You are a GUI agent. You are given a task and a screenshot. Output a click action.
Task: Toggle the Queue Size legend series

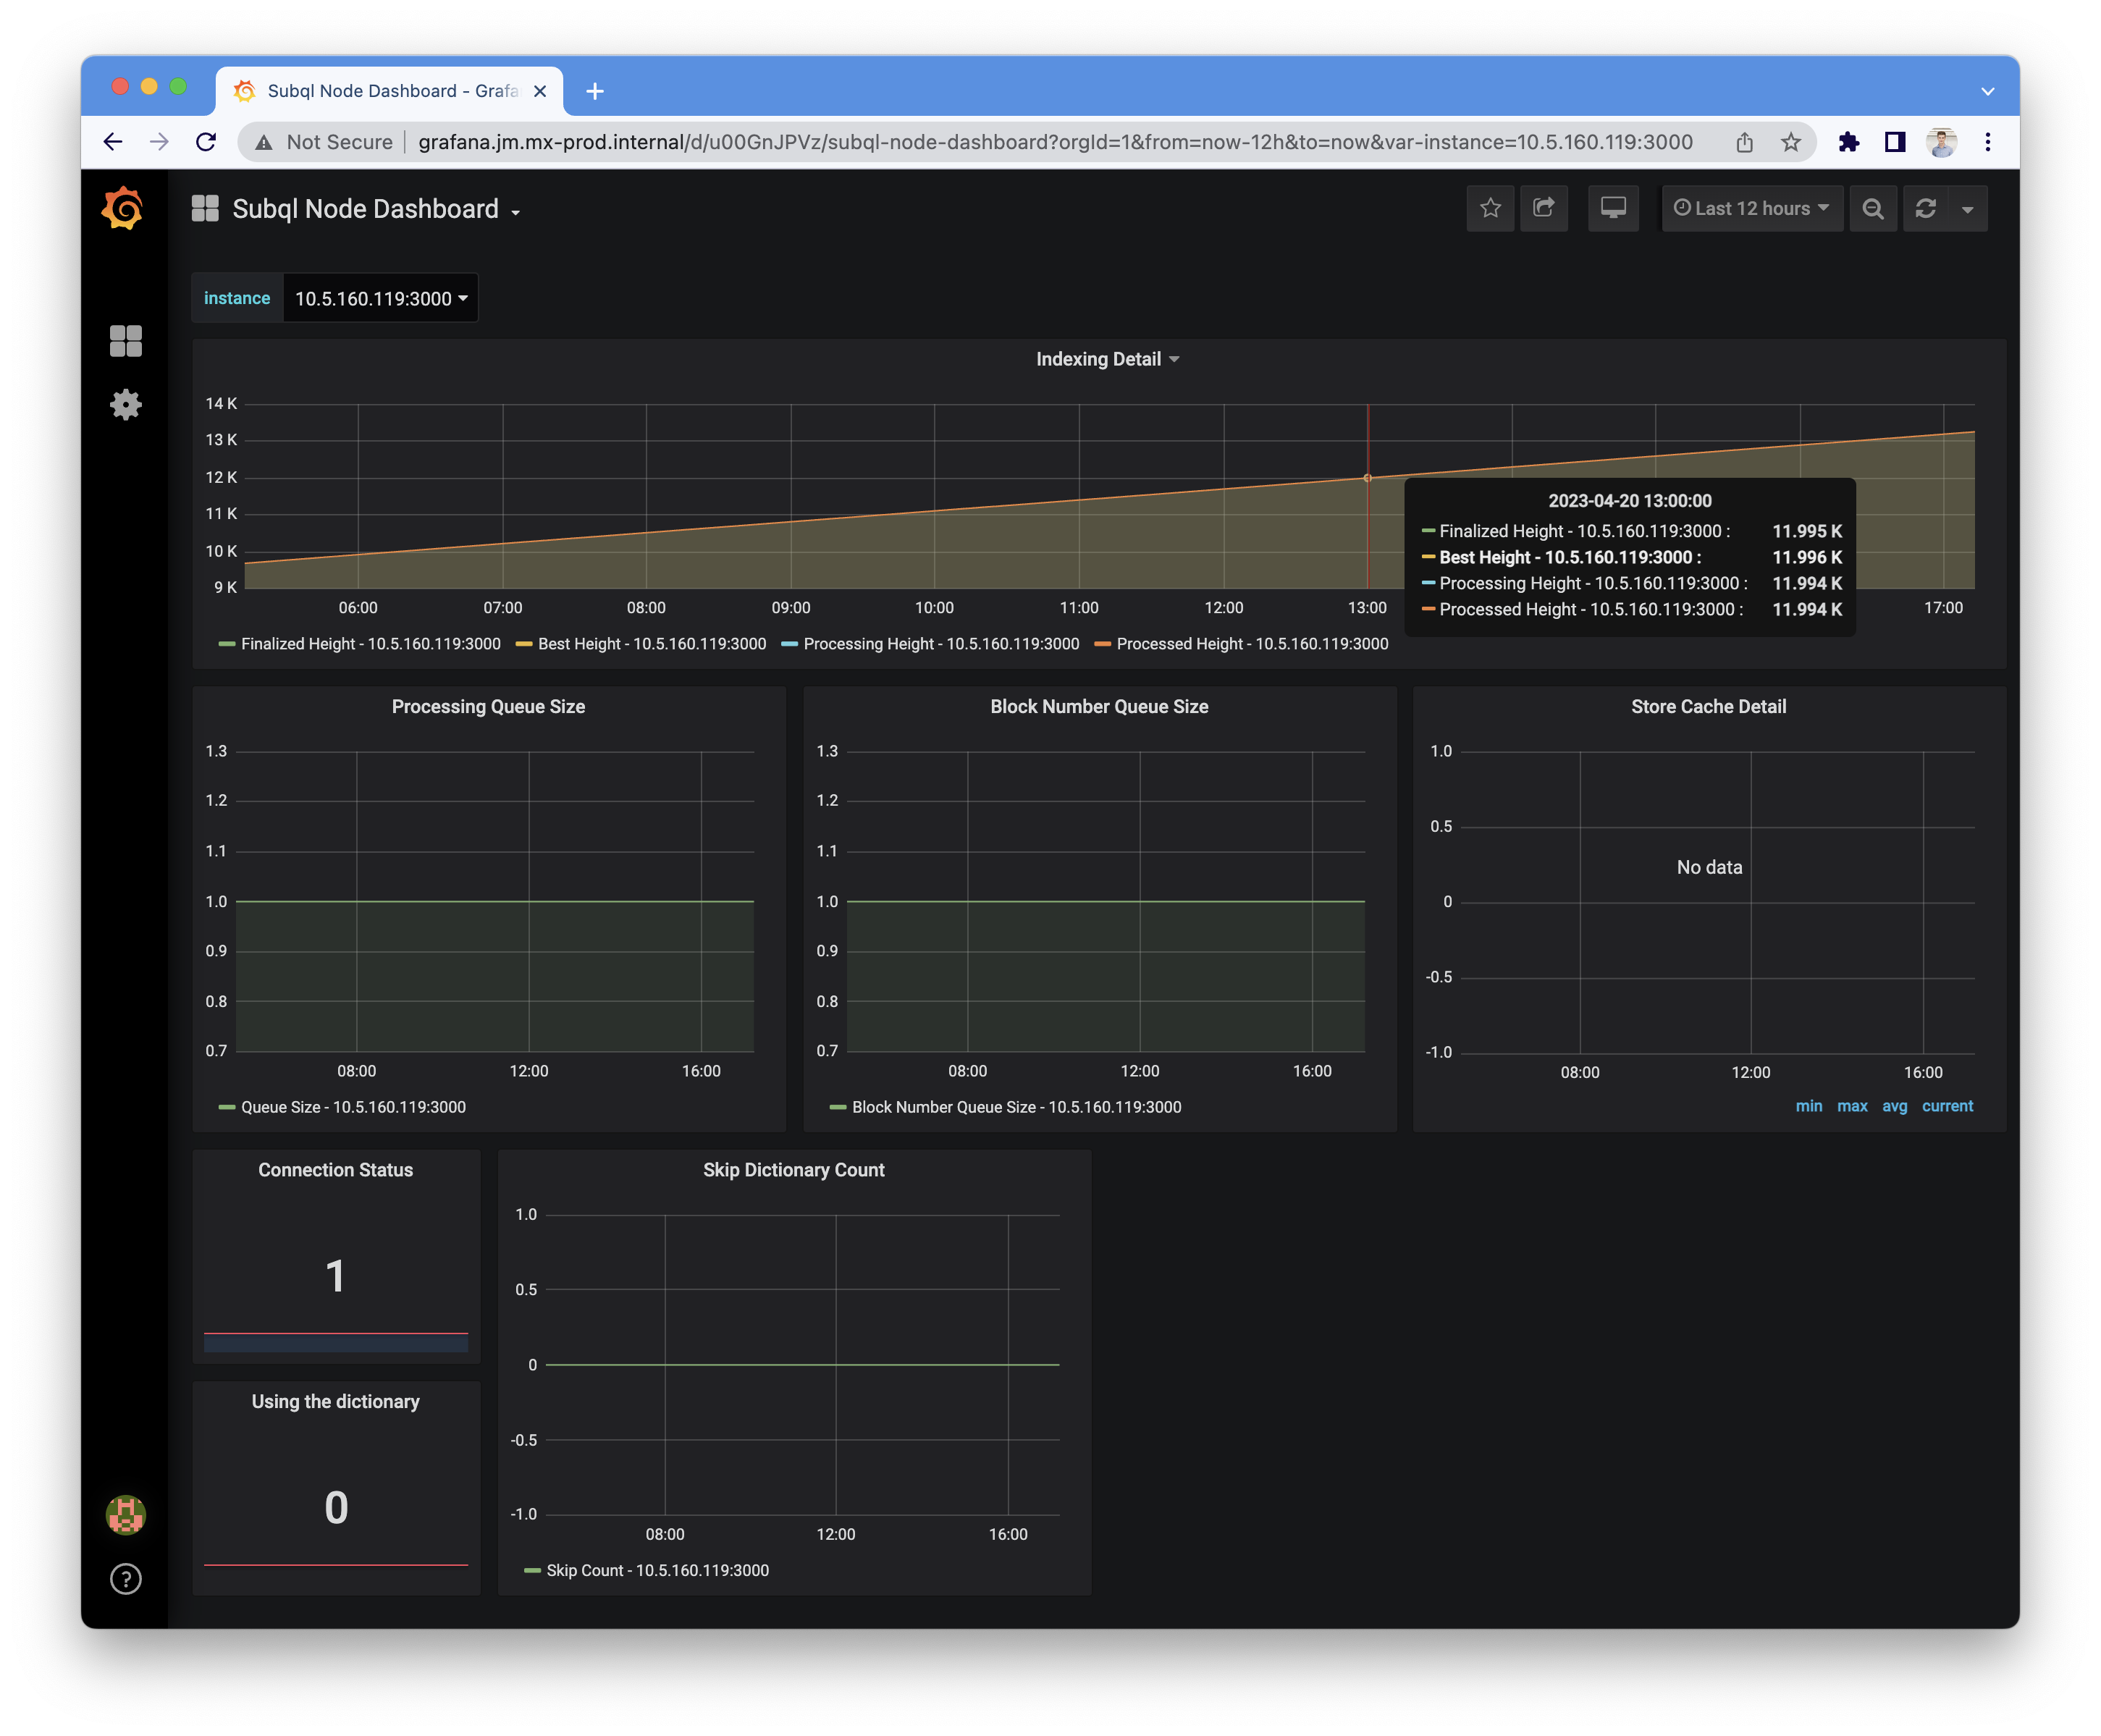pyautogui.click(x=353, y=1107)
